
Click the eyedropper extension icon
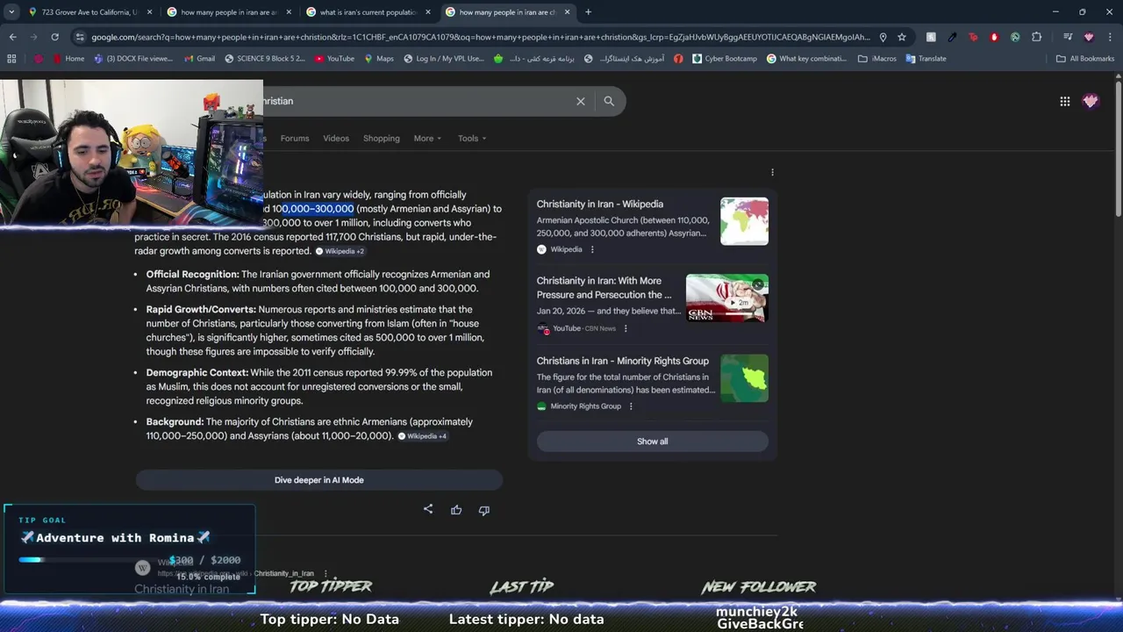click(x=952, y=37)
